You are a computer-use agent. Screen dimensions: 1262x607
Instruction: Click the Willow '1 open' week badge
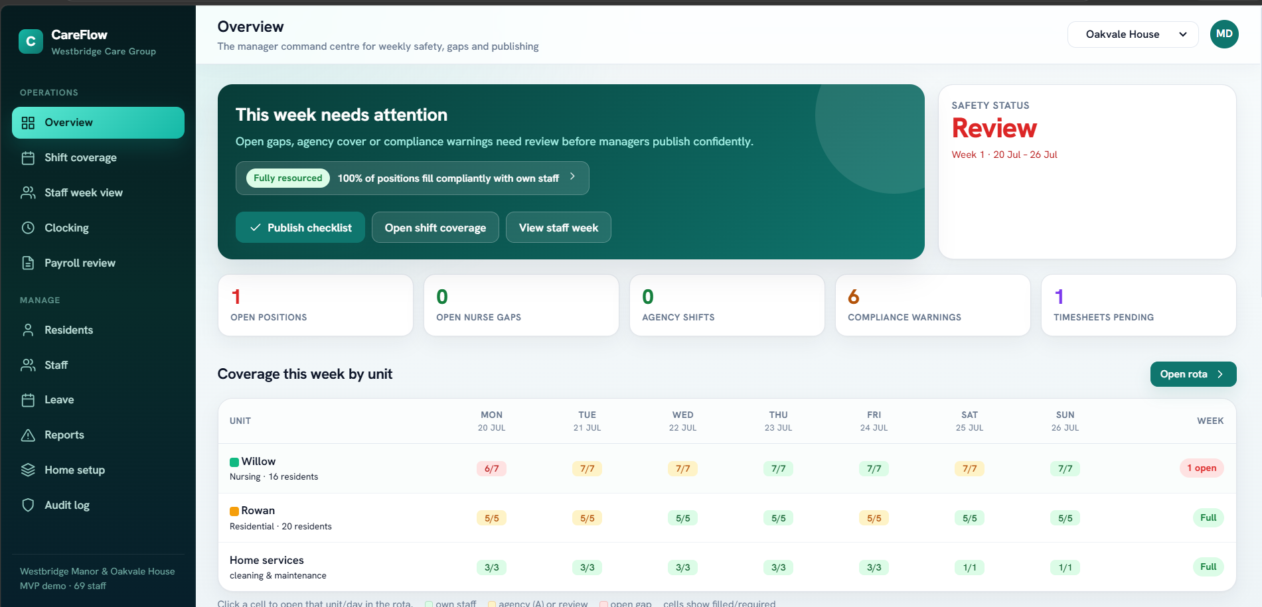tap(1202, 468)
